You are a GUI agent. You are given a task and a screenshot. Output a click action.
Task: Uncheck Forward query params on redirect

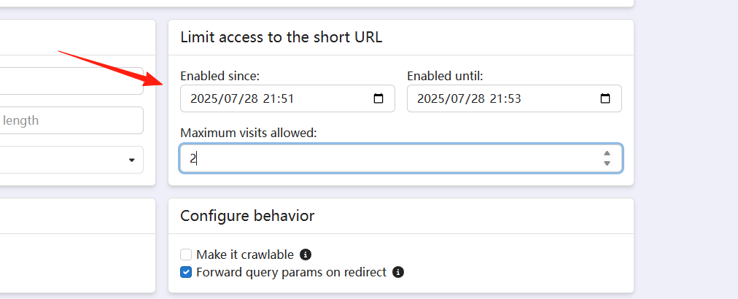coord(186,272)
